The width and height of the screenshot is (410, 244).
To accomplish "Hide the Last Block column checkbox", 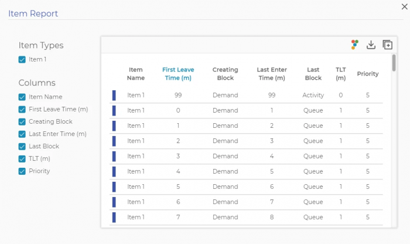I will pyautogui.click(x=22, y=147).
